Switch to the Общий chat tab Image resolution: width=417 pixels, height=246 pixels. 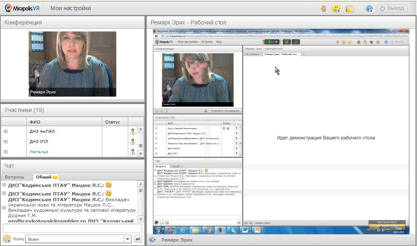tap(46, 177)
